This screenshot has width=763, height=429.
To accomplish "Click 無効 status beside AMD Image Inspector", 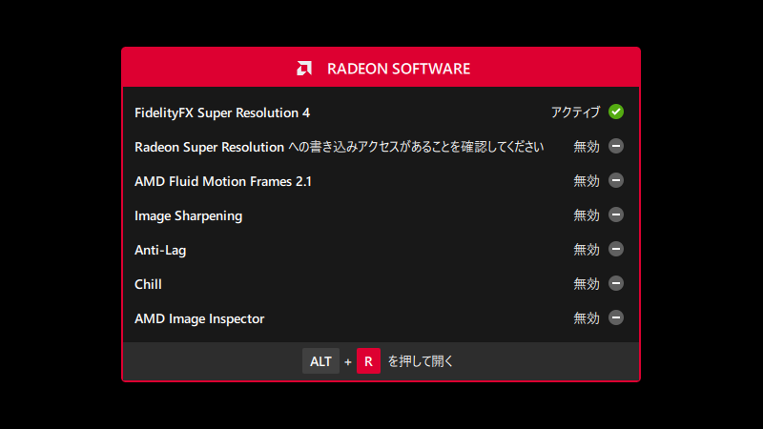I will click(x=587, y=318).
